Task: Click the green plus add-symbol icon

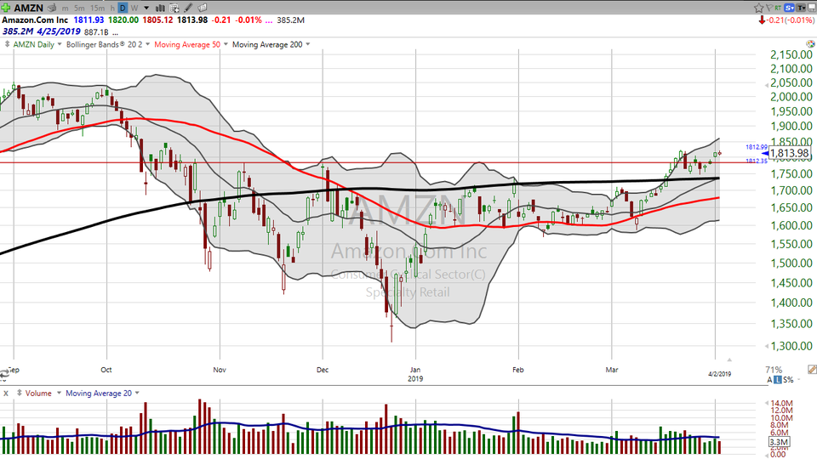Action: (x=6, y=8)
